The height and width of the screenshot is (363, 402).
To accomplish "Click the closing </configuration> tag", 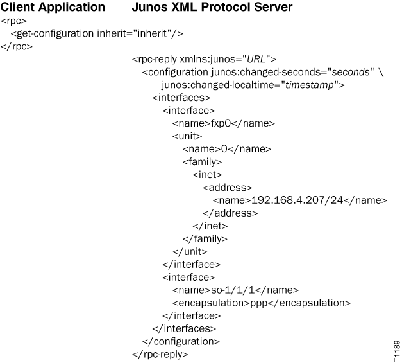I will coord(181,341).
